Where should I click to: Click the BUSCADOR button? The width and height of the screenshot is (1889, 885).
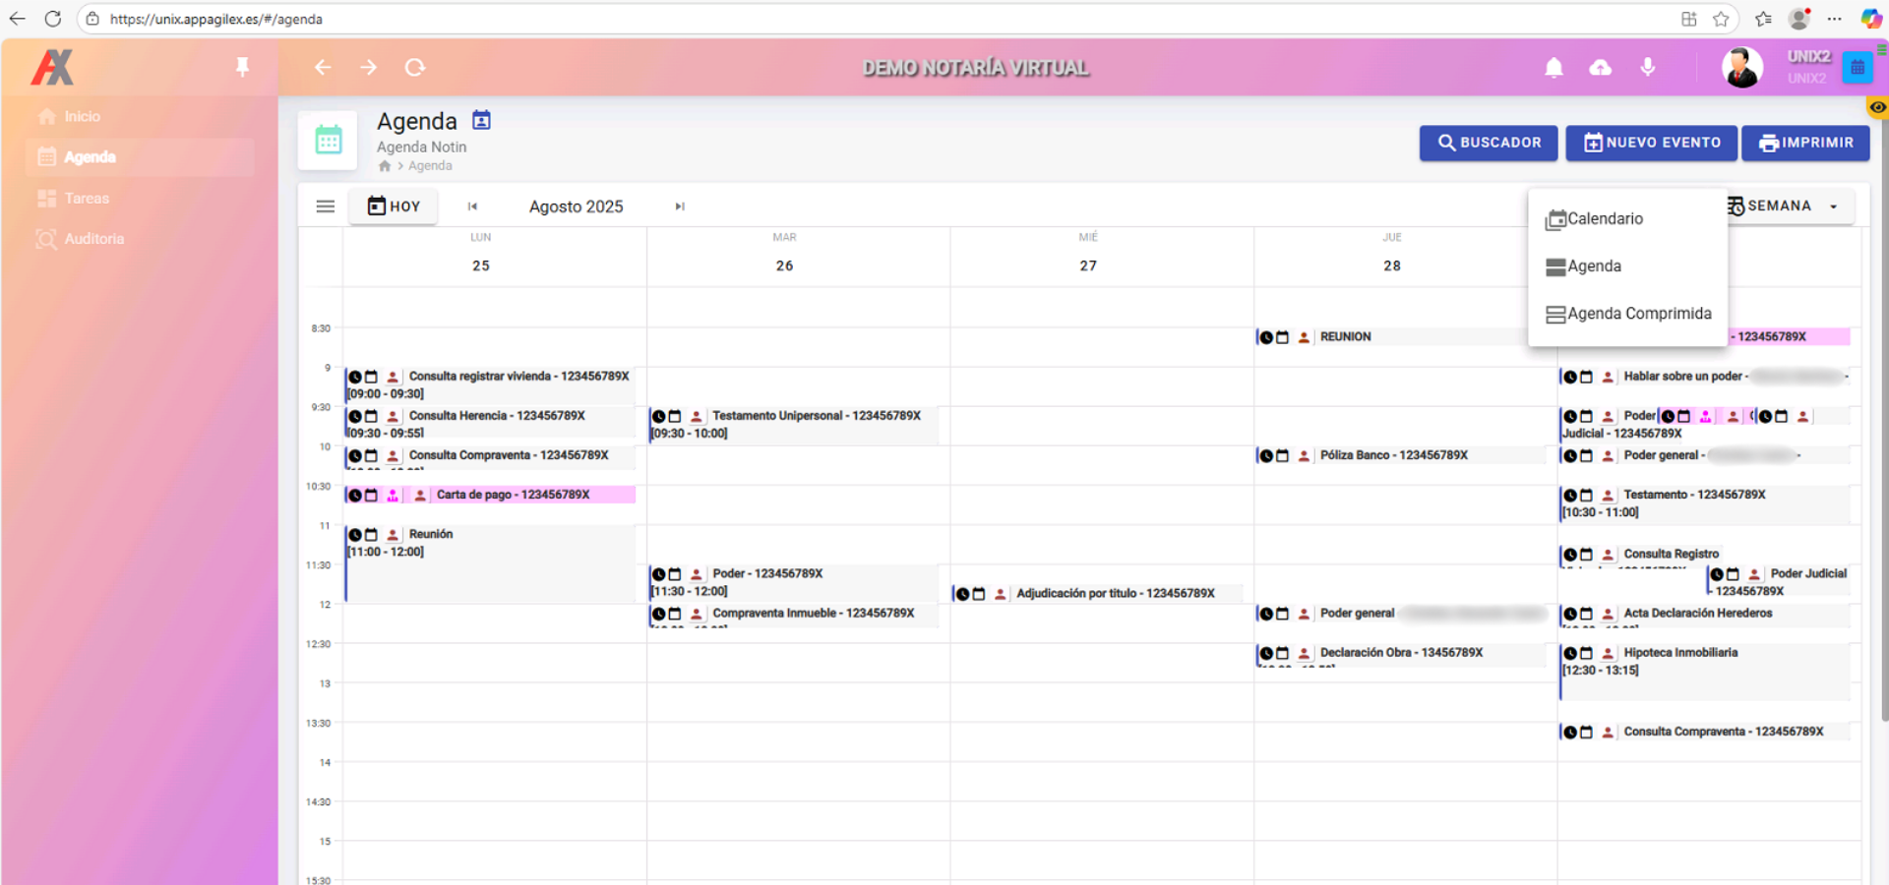(1488, 143)
